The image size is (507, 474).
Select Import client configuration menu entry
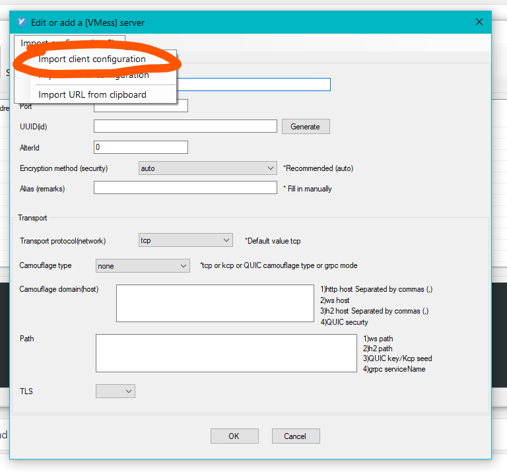(x=92, y=59)
